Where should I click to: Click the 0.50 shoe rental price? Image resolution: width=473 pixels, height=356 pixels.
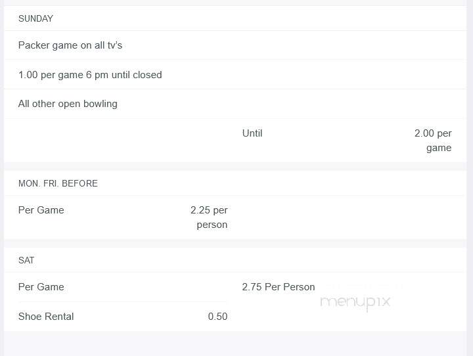217,317
